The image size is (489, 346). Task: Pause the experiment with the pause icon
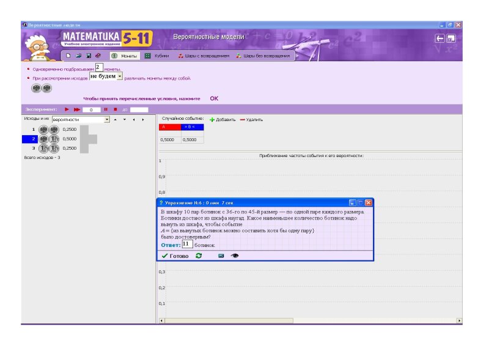[105, 109]
